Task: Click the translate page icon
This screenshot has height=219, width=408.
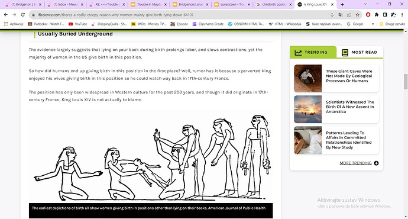Action: 341,15
